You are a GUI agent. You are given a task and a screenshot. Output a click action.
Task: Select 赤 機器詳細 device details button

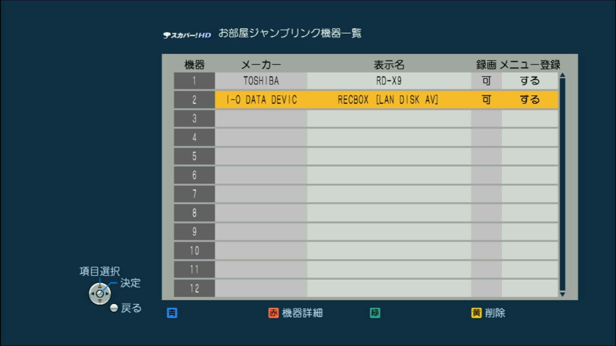point(295,313)
